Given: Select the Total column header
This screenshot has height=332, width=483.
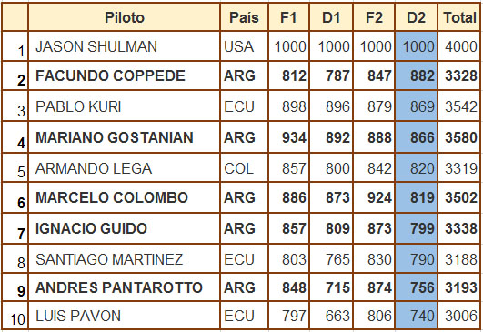Looking at the screenshot, I should pos(459,17).
